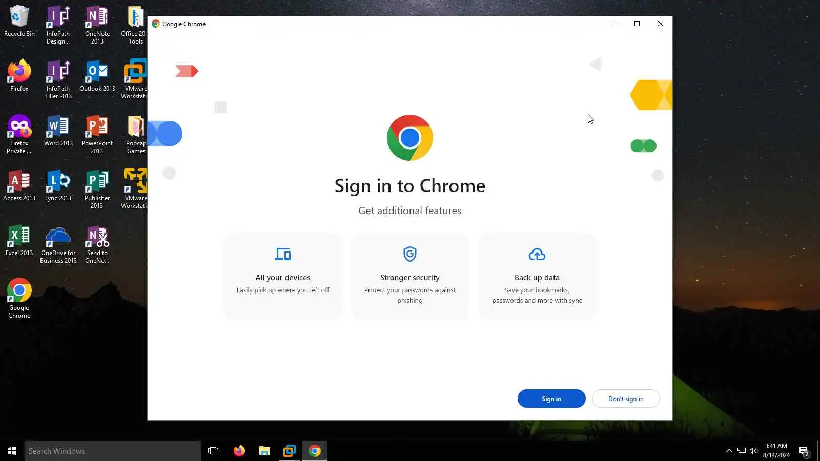Open the network status tray icon
The width and height of the screenshot is (820, 461).
[741, 451]
